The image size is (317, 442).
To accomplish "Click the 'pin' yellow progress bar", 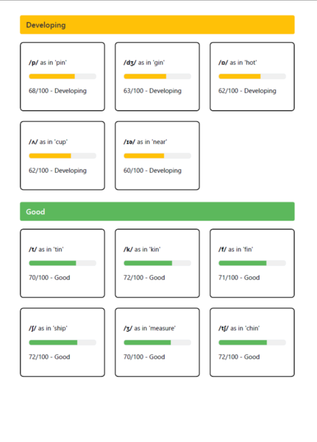I will tap(63, 76).
